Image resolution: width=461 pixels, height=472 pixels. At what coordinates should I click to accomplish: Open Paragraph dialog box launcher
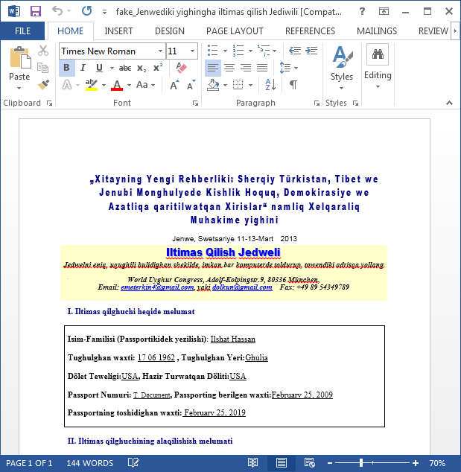pyautogui.click(x=317, y=103)
